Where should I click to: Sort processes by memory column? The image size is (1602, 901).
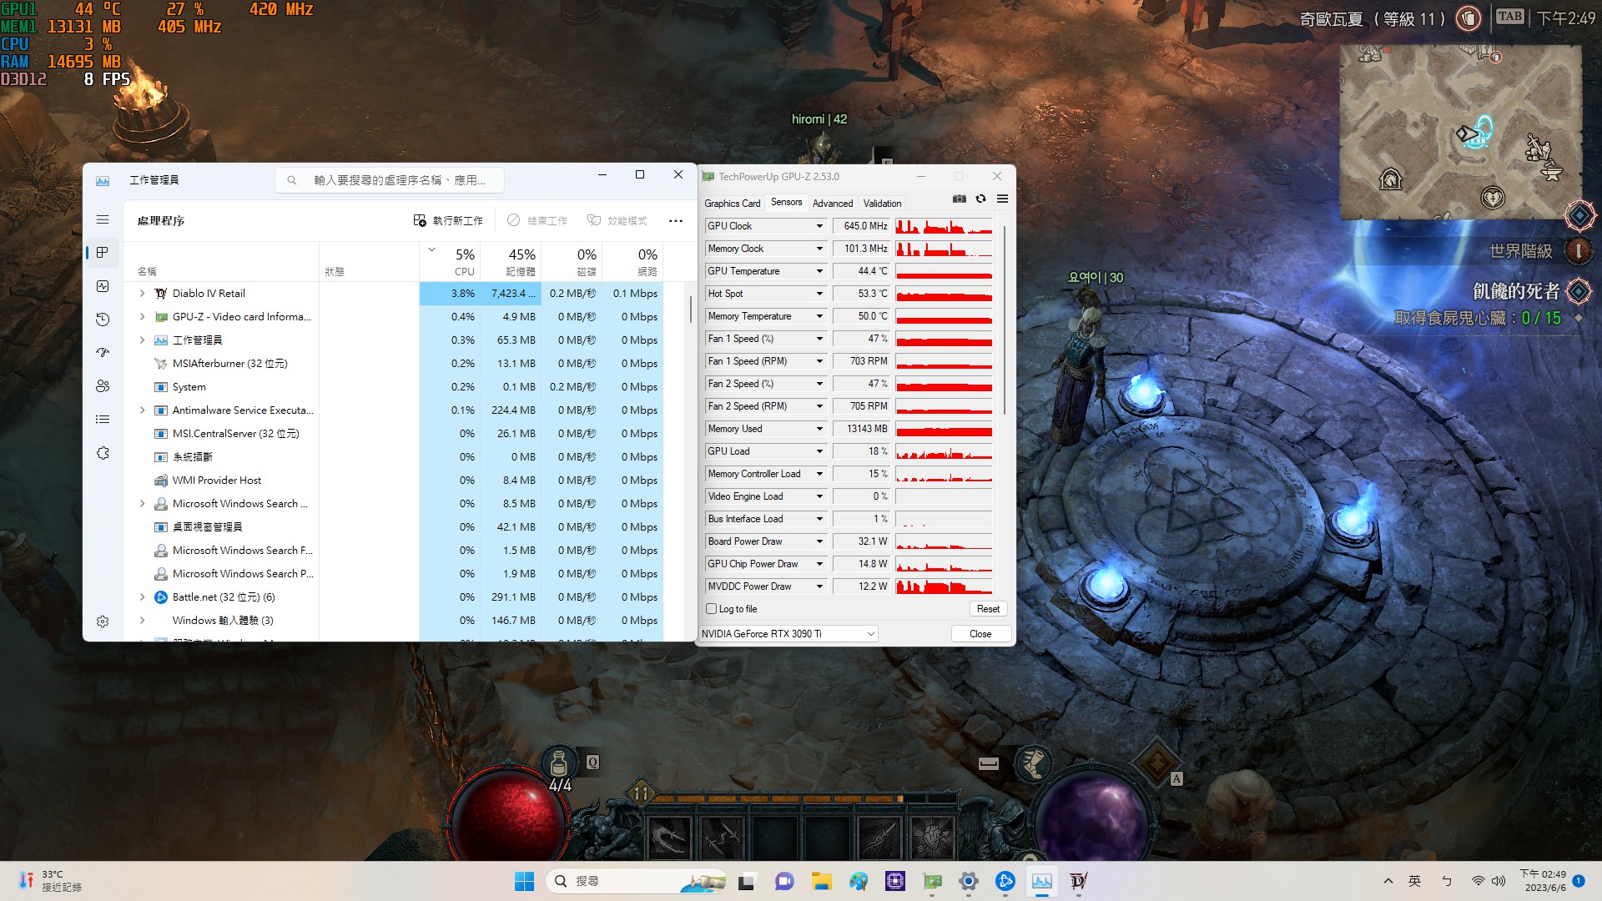[x=512, y=261]
